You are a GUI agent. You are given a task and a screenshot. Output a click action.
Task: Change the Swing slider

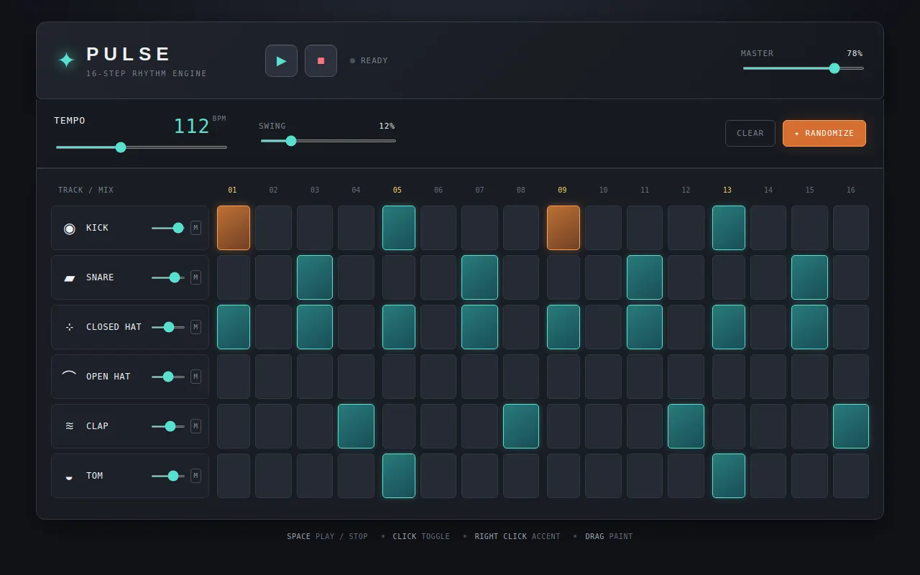click(x=328, y=141)
